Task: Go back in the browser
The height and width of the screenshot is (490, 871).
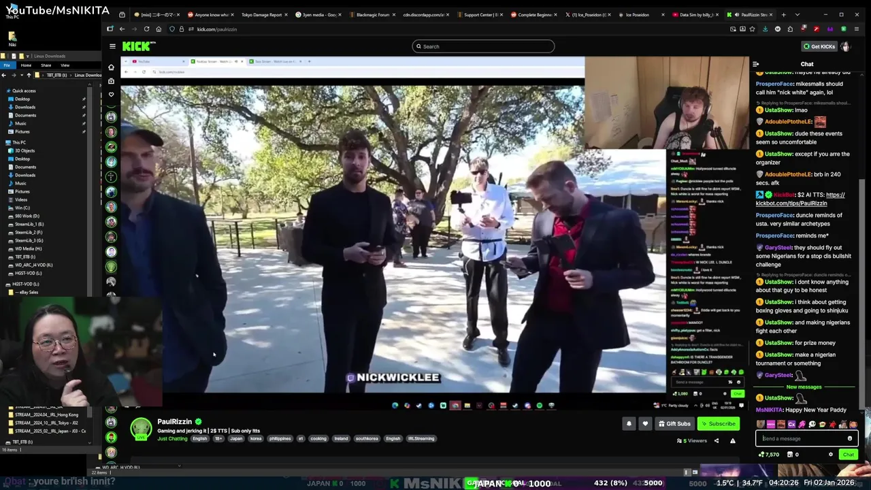Action: coord(122,29)
